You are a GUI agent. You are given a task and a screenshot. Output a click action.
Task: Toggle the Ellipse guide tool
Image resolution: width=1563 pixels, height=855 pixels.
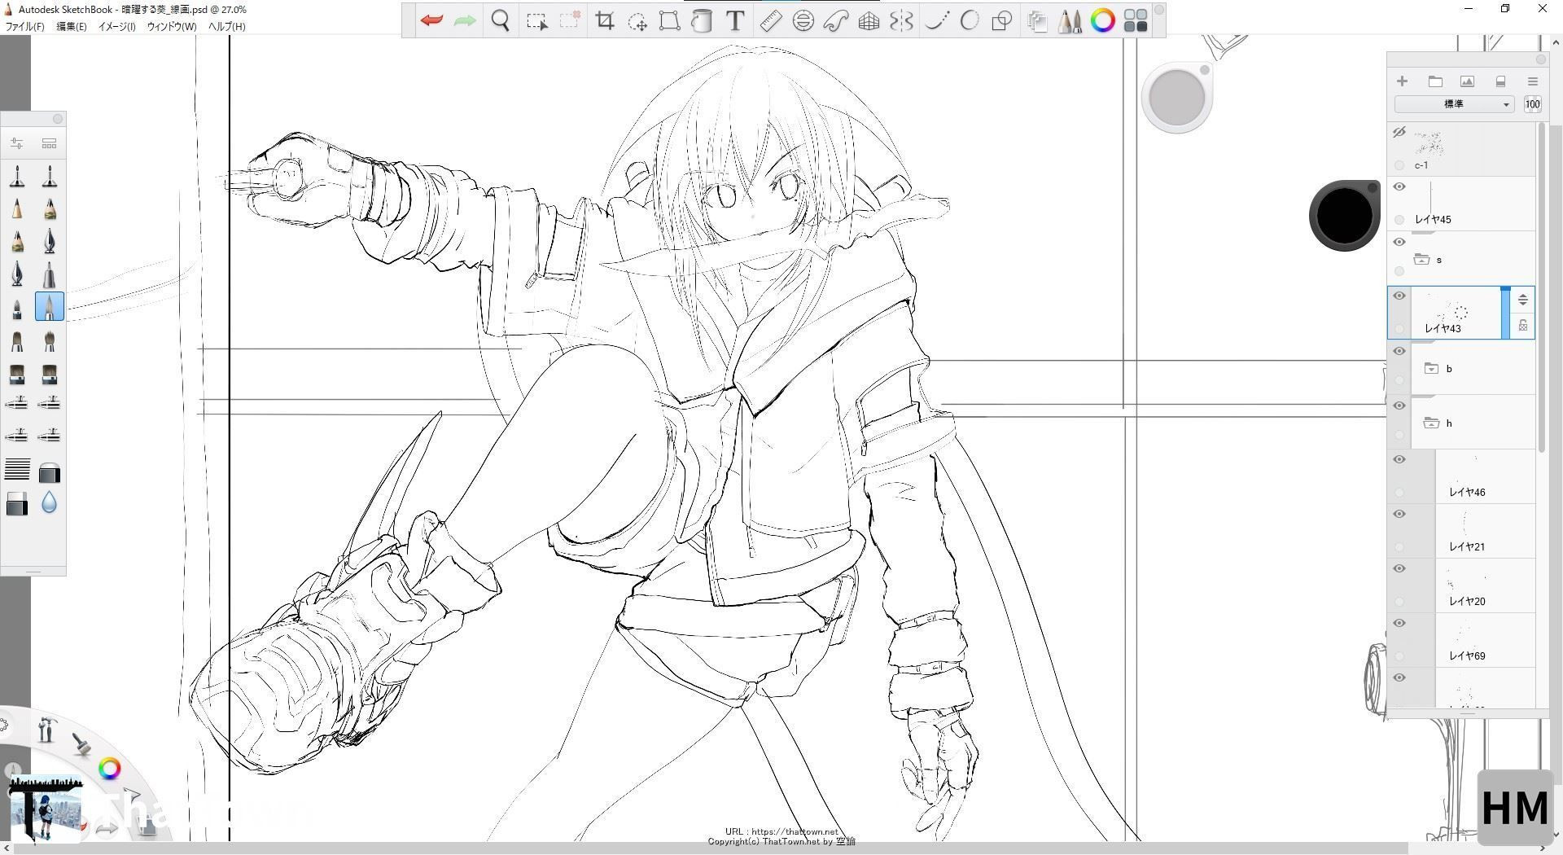[x=803, y=20]
